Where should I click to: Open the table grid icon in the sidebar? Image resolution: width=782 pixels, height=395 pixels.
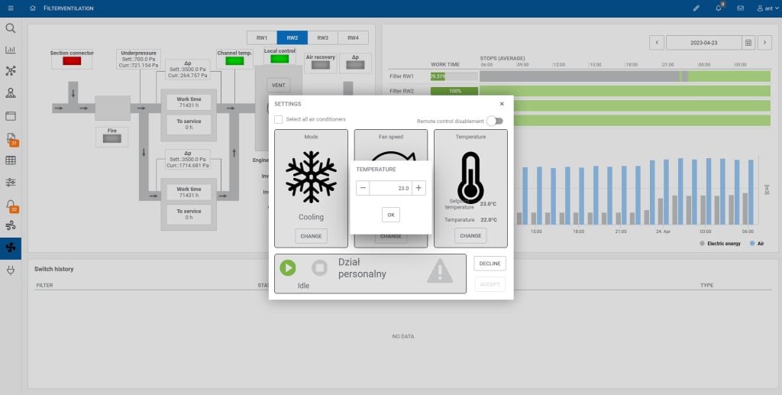11,160
